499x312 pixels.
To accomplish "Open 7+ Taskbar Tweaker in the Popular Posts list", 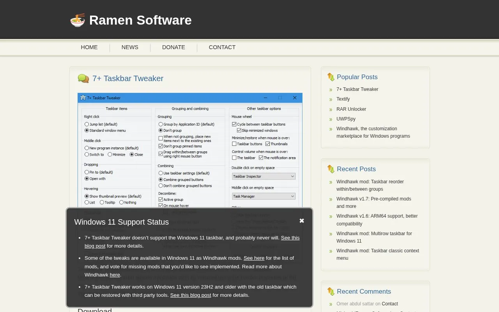I will click(357, 89).
